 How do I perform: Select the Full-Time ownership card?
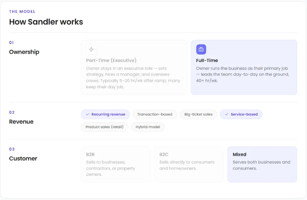pos(244,68)
